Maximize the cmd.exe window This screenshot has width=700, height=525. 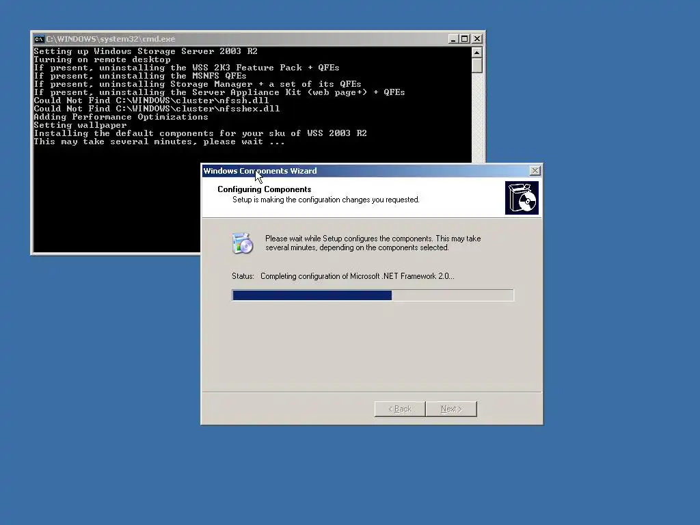click(x=465, y=39)
